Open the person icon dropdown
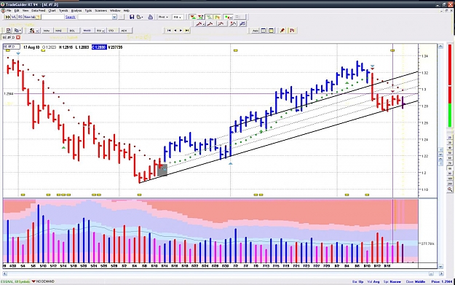Viewport: 455px width, 285px height. pos(34,31)
